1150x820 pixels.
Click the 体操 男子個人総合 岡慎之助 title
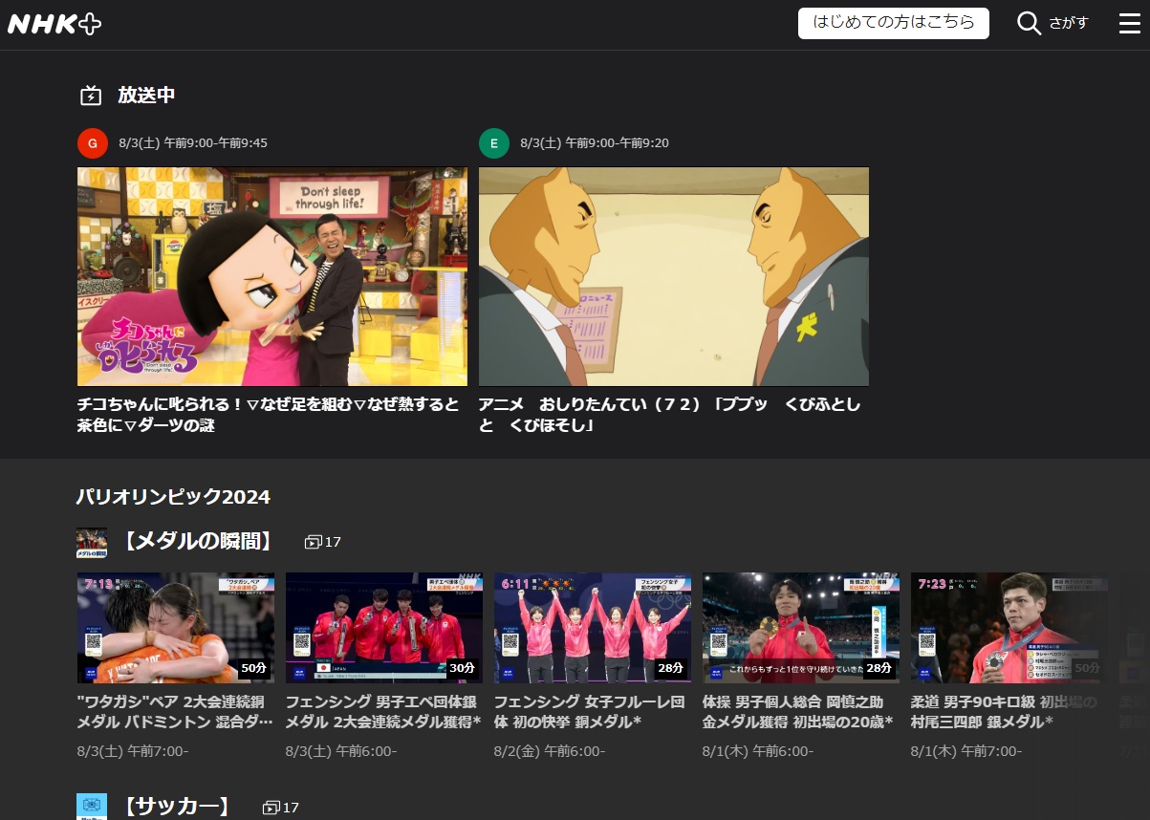(798, 712)
